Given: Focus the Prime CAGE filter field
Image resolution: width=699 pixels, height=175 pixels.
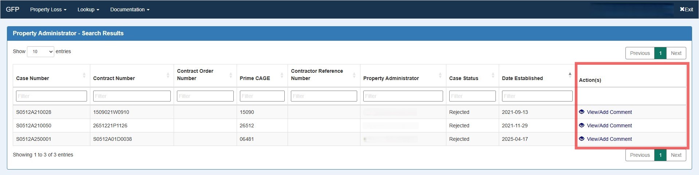Looking at the screenshot, I should pos(262,96).
